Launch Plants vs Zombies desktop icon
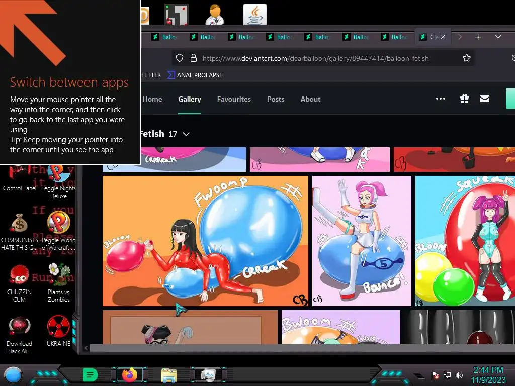This screenshot has height=386, width=515. (x=59, y=283)
